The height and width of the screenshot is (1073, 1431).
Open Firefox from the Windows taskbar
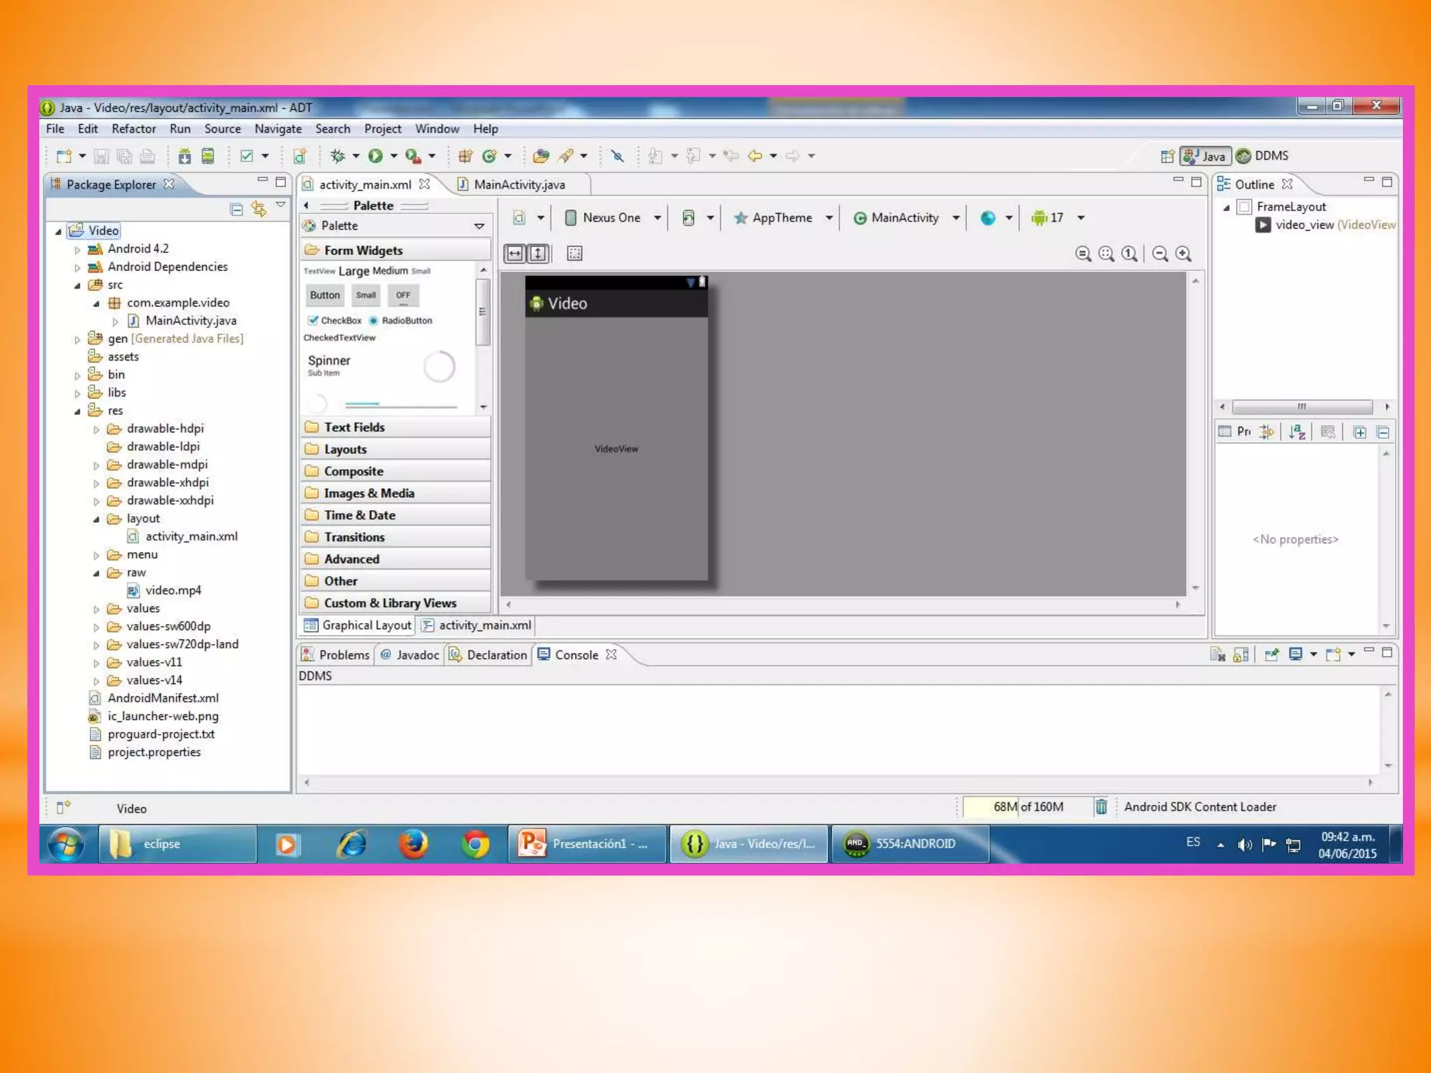(414, 844)
